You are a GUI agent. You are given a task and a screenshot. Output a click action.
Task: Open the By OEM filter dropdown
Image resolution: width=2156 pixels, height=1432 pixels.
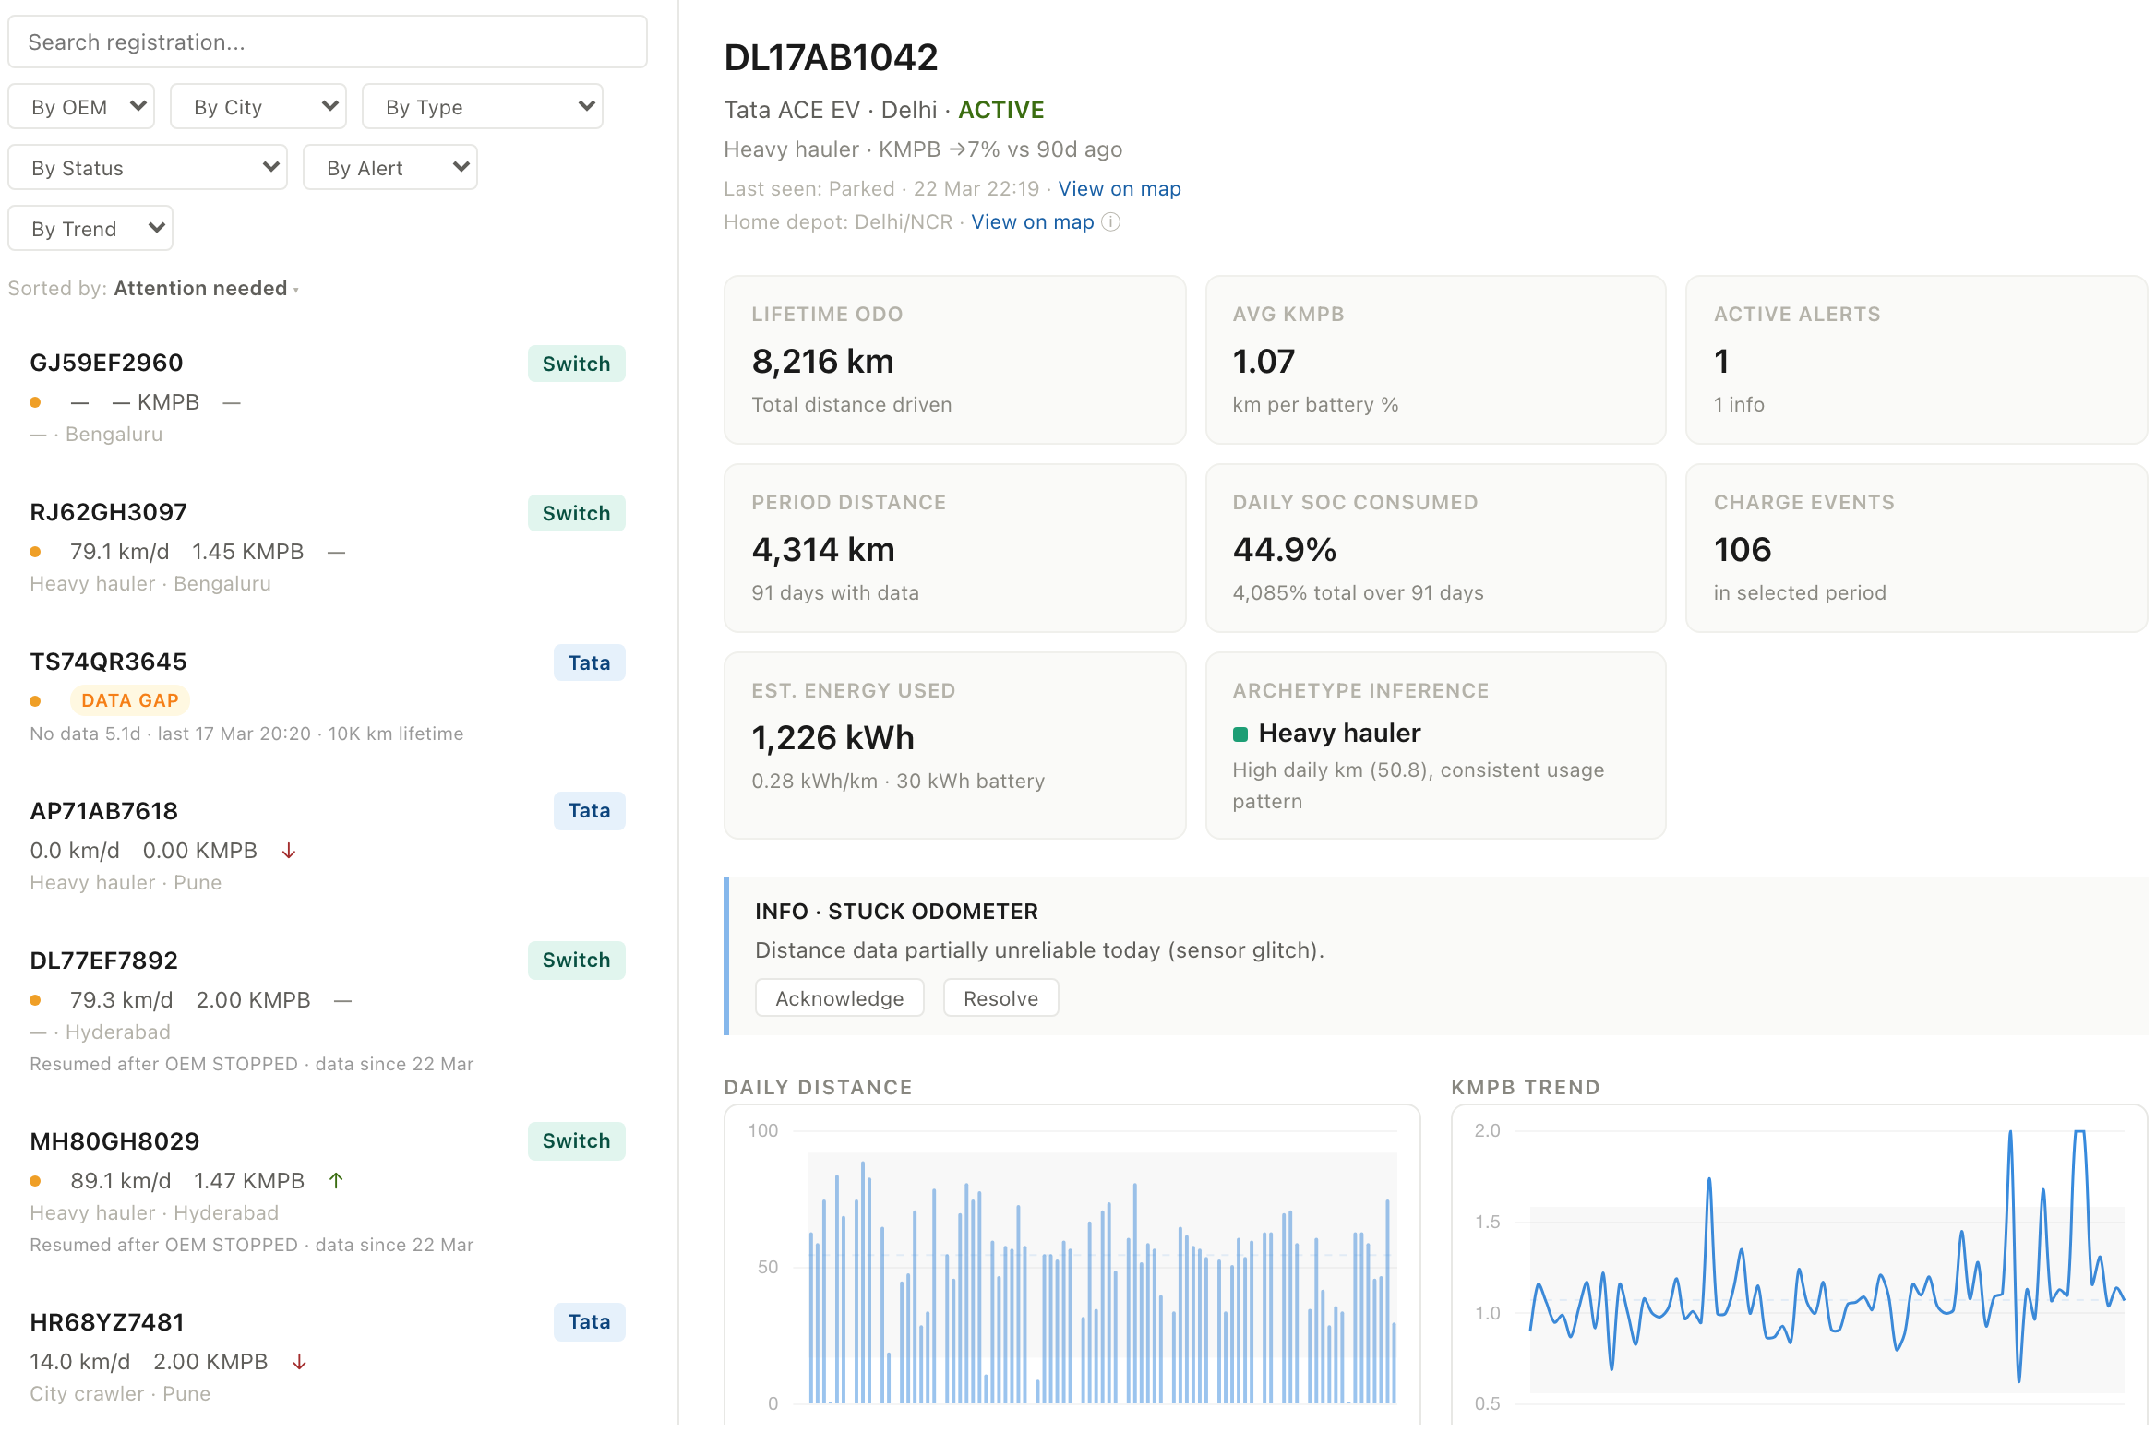[x=81, y=107]
